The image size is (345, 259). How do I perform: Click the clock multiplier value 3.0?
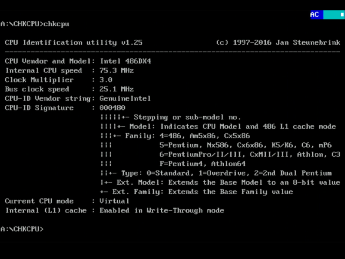click(106, 80)
